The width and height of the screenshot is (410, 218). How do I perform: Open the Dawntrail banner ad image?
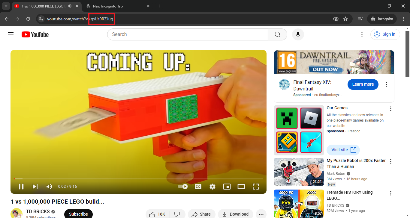coord(334,62)
